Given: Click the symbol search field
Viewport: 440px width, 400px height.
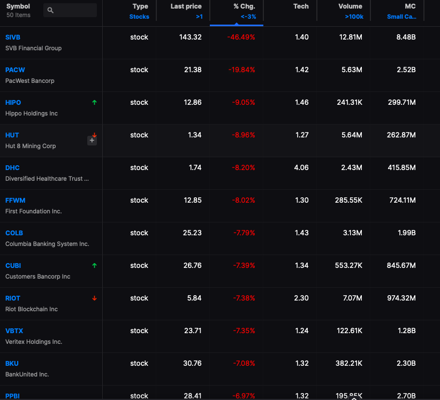Looking at the screenshot, I should click(x=70, y=10).
